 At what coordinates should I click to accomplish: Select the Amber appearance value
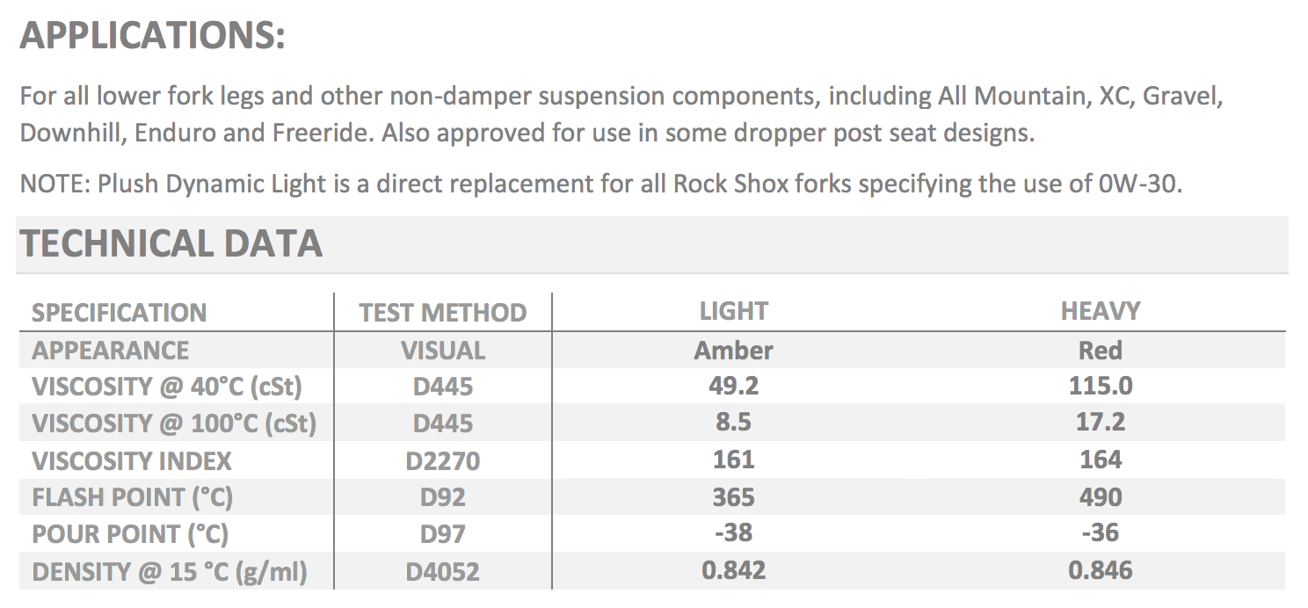pos(734,351)
